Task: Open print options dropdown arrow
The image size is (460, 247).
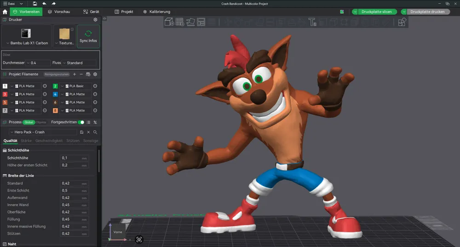Action: (x=404, y=12)
